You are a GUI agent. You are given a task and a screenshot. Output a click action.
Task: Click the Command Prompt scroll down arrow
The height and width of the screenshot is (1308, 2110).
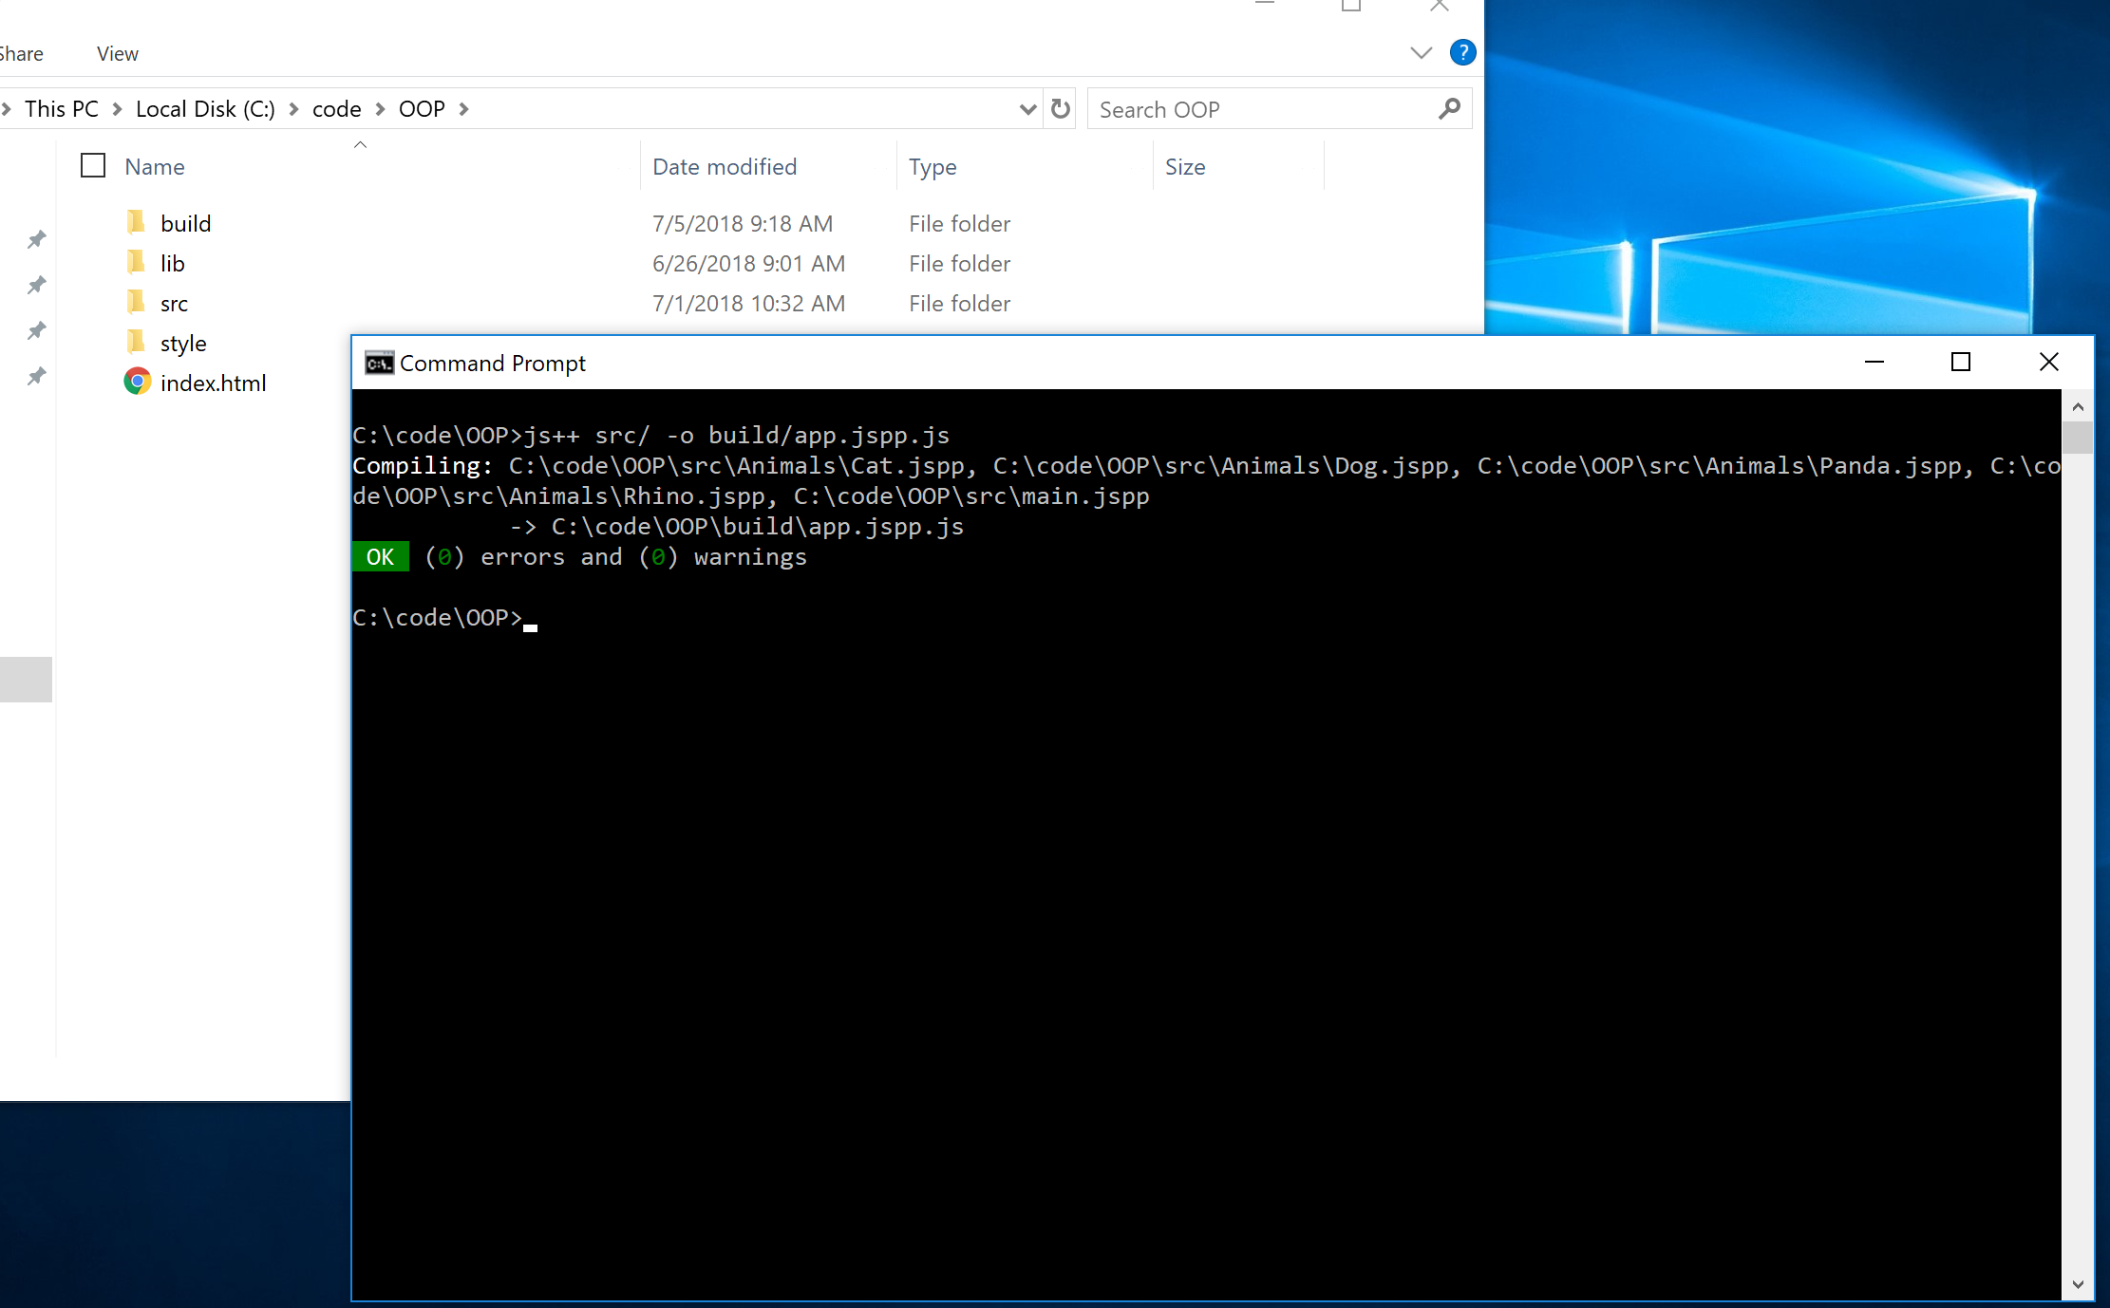pos(2077,1284)
